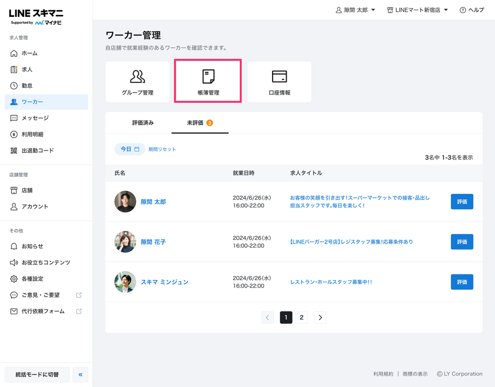
Task: Open page 2 of worker list
Action: point(302,317)
